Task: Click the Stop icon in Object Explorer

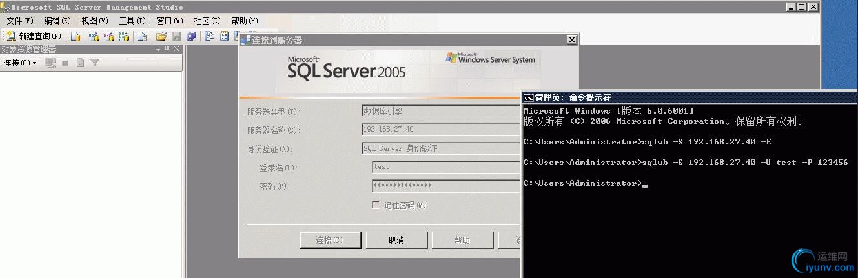Action: 65,63
